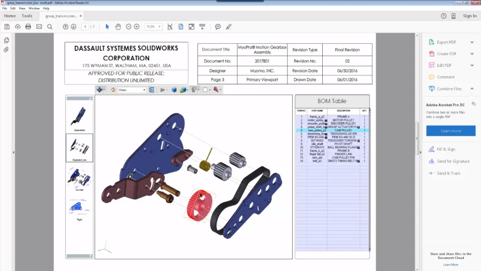
Task: Expand the Views dropdown
Action: point(144,89)
